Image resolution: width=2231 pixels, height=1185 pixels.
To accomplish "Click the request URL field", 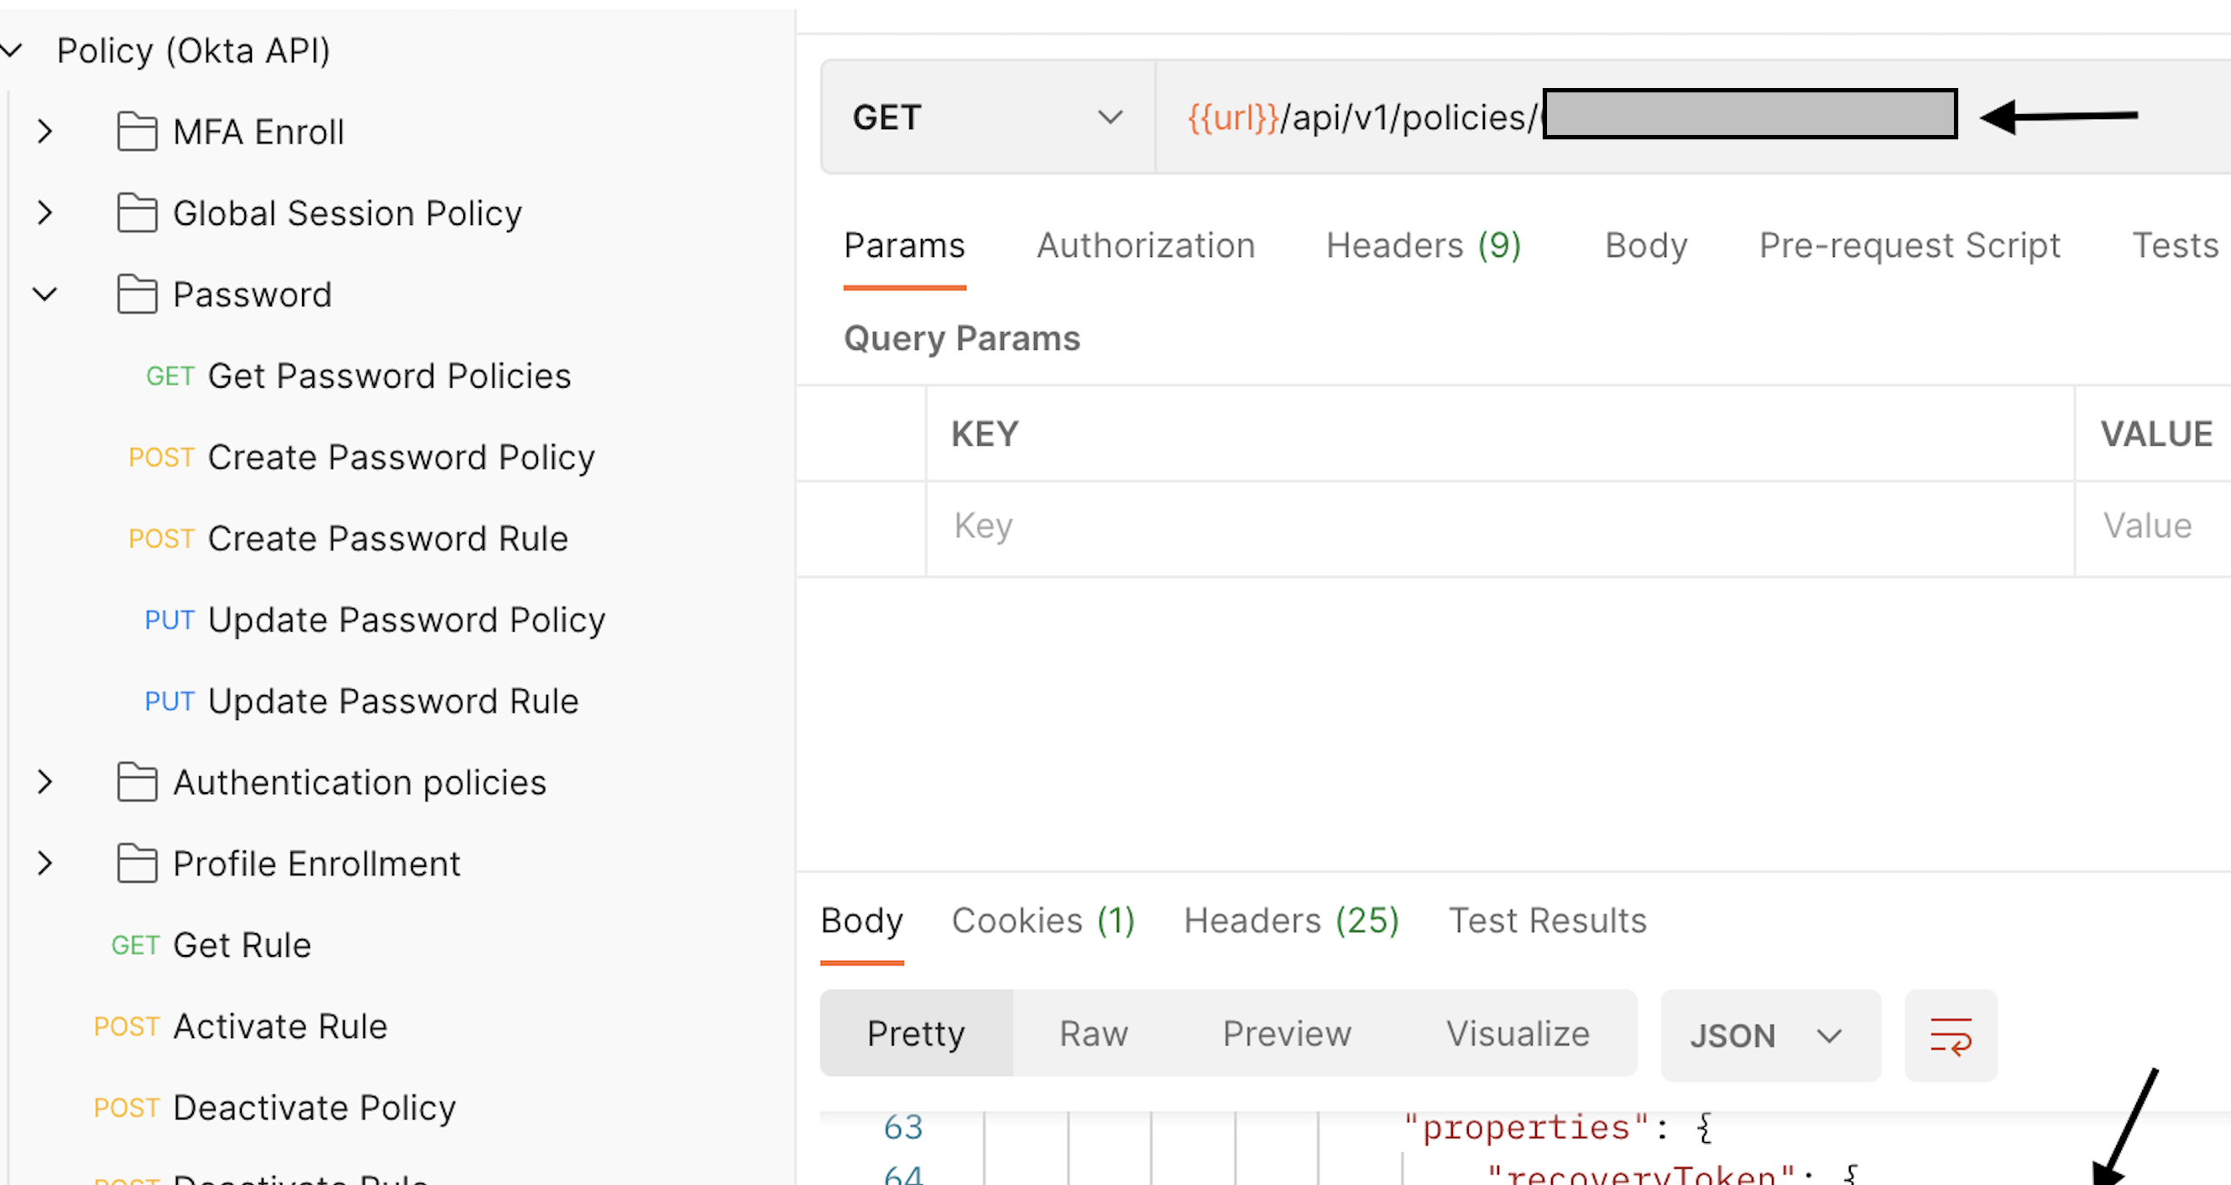I will pos(1692,117).
